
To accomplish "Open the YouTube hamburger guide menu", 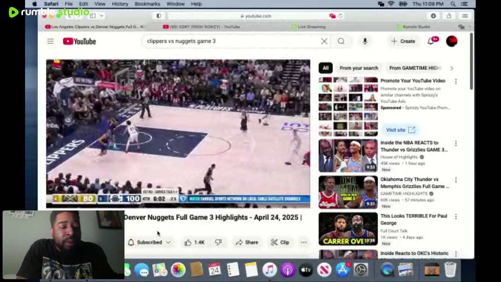I will point(50,41).
